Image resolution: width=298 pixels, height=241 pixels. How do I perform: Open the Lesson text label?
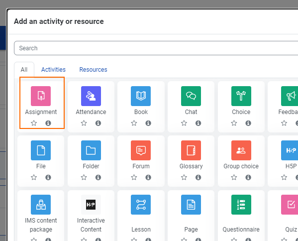141,230
